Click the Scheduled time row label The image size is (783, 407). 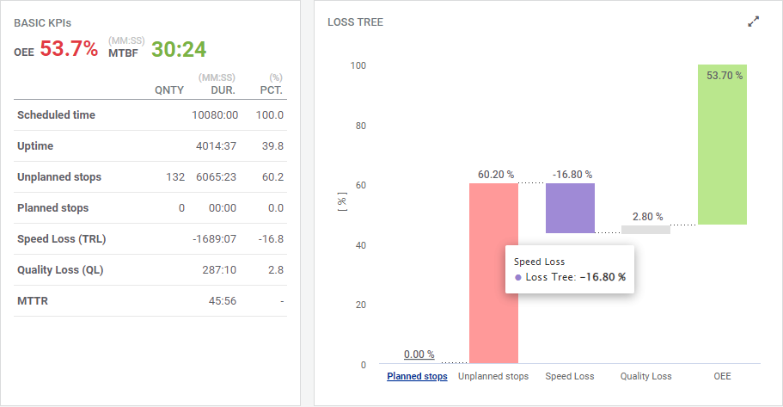[56, 115]
